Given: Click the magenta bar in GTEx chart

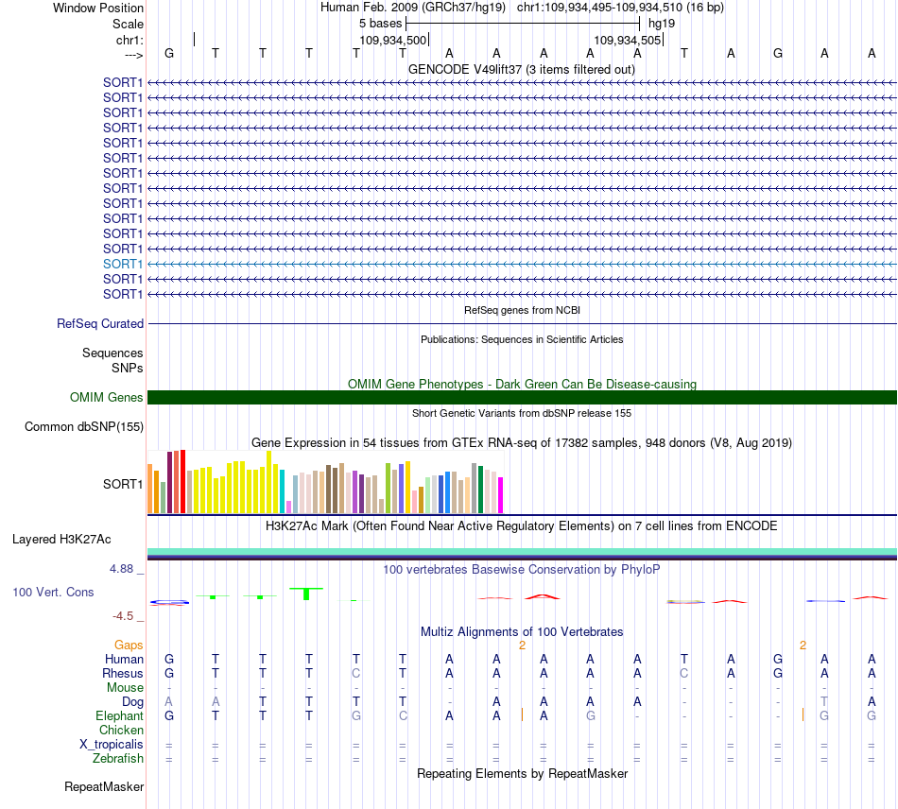Looking at the screenshot, I should [501, 495].
